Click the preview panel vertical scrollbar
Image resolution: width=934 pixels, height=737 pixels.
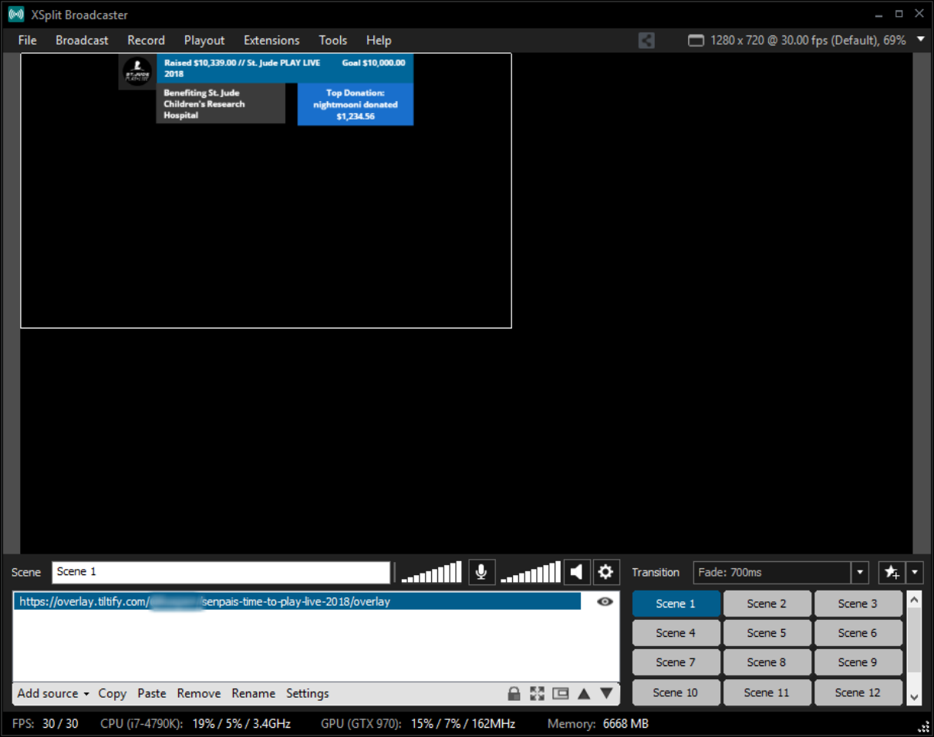coord(922,303)
